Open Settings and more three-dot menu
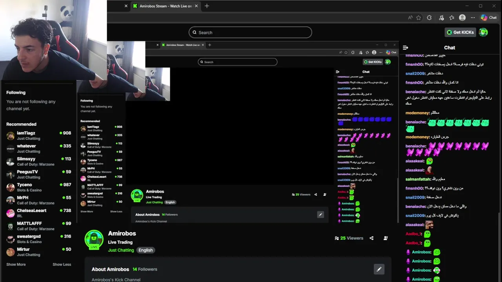Image resolution: width=502 pixels, height=282 pixels. coord(473,18)
